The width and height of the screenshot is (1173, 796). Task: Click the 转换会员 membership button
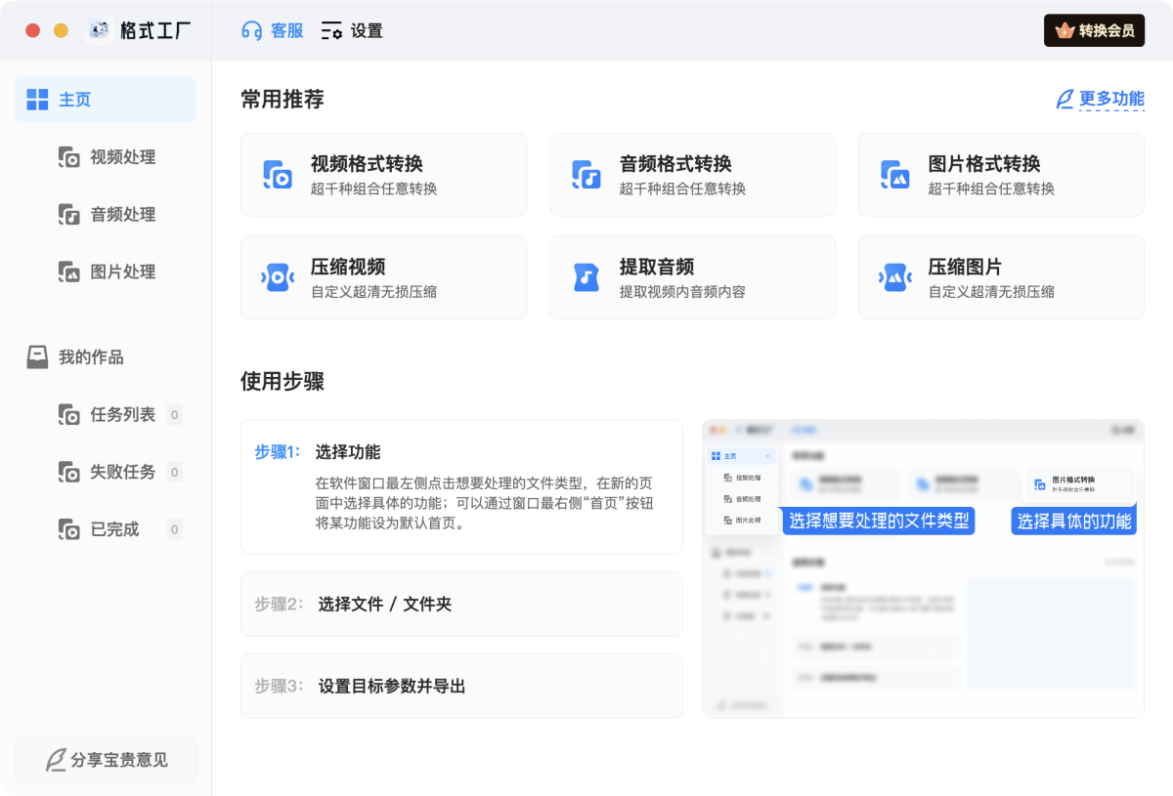[1094, 30]
